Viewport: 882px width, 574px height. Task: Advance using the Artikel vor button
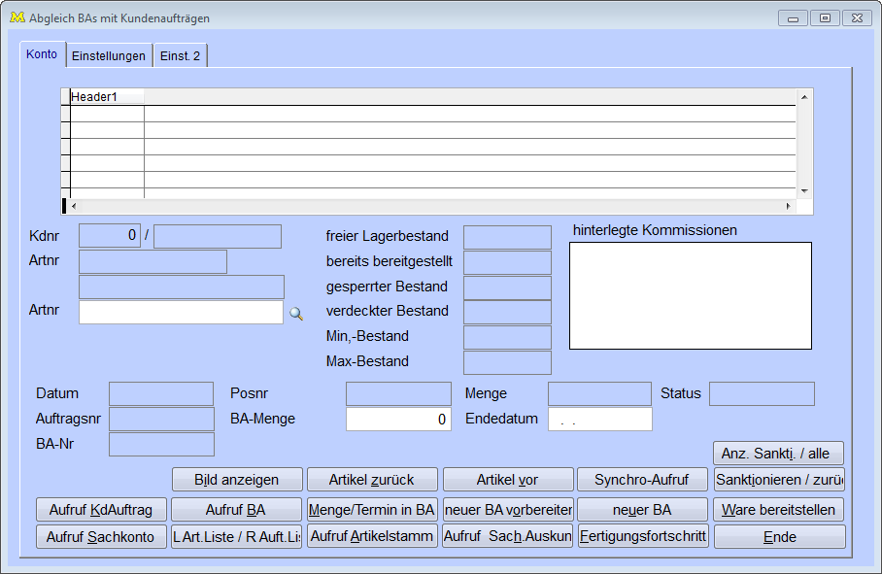pos(507,480)
